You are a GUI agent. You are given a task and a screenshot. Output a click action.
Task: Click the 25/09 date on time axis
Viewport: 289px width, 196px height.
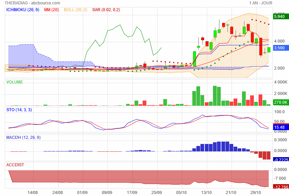[x=157, y=192]
